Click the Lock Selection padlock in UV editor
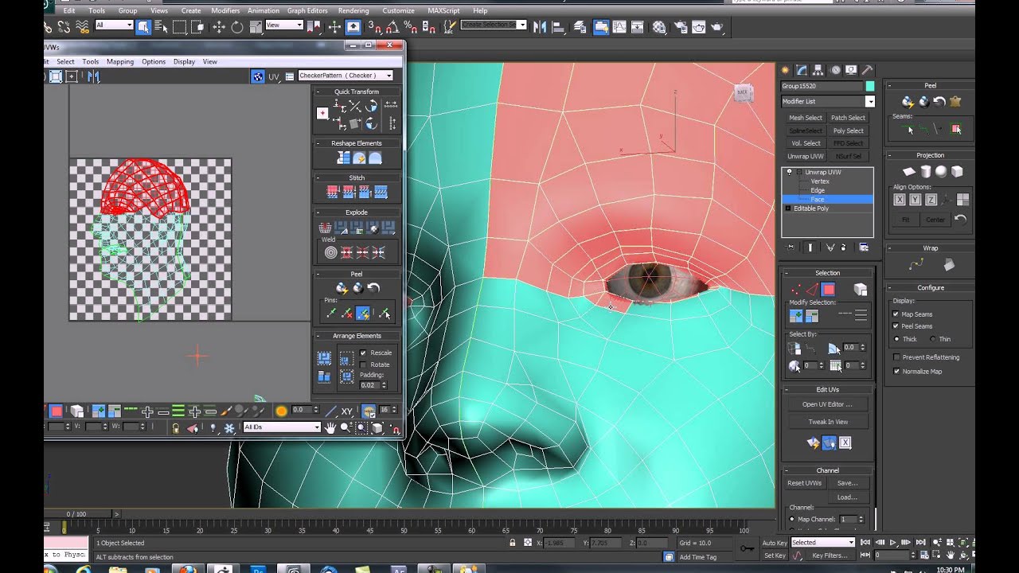Screen dimensions: 1019x573 (175, 427)
